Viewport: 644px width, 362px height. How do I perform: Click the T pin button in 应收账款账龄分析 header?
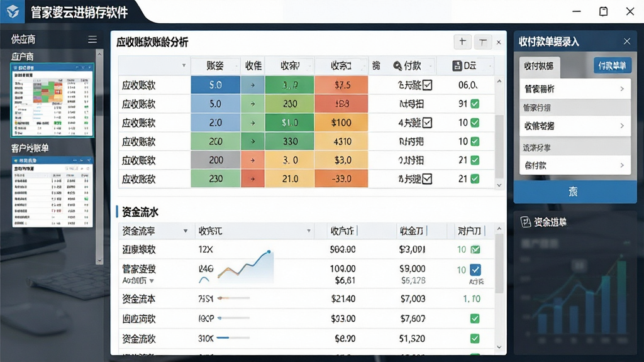(482, 41)
